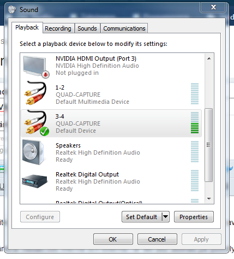Click the scrollbar up arrow in device list

coord(209,58)
